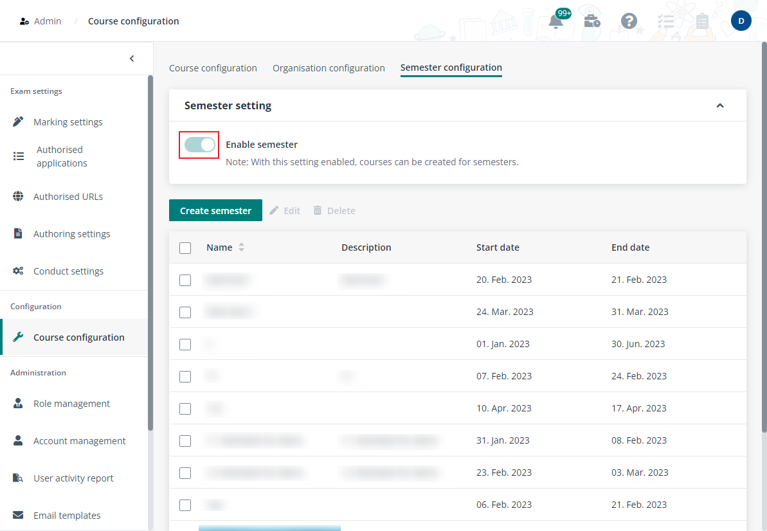Open the help question mark icon
Image resolution: width=767 pixels, height=531 pixels.
coord(629,21)
